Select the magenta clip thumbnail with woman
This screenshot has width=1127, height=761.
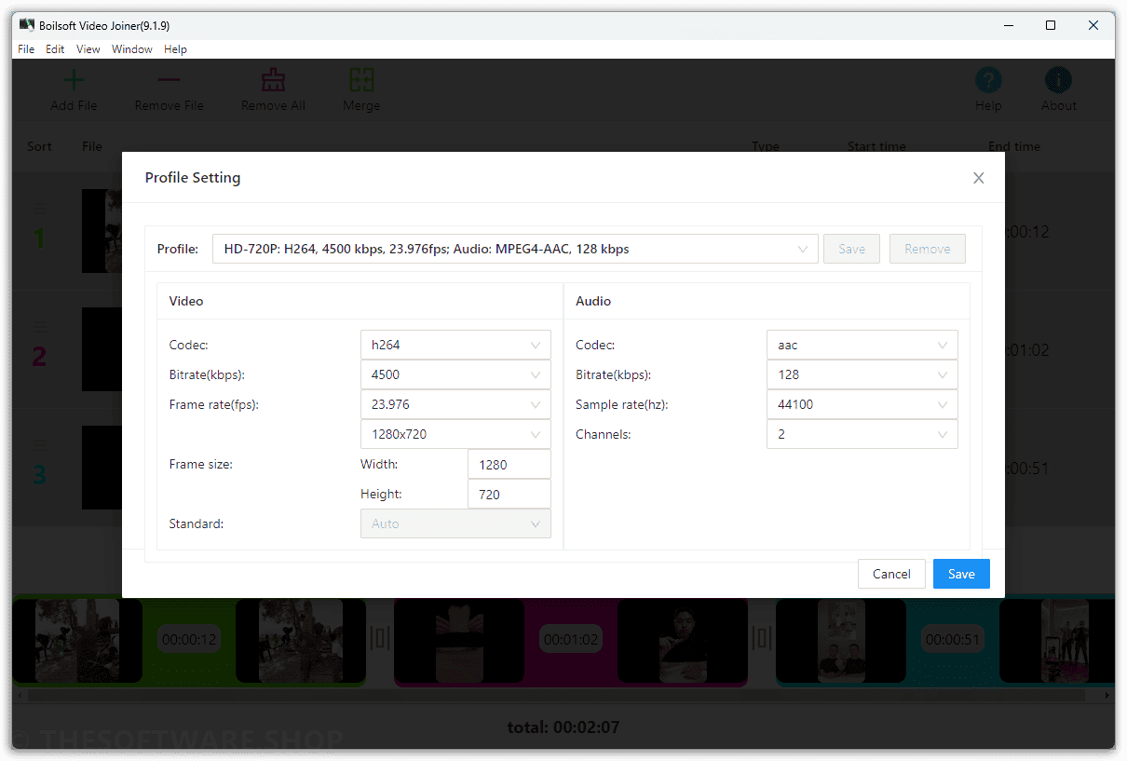click(x=683, y=640)
